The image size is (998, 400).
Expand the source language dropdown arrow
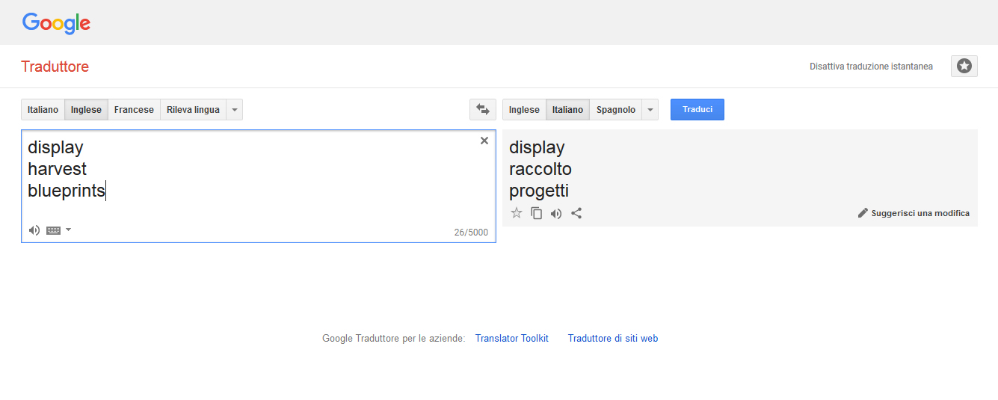tap(235, 110)
